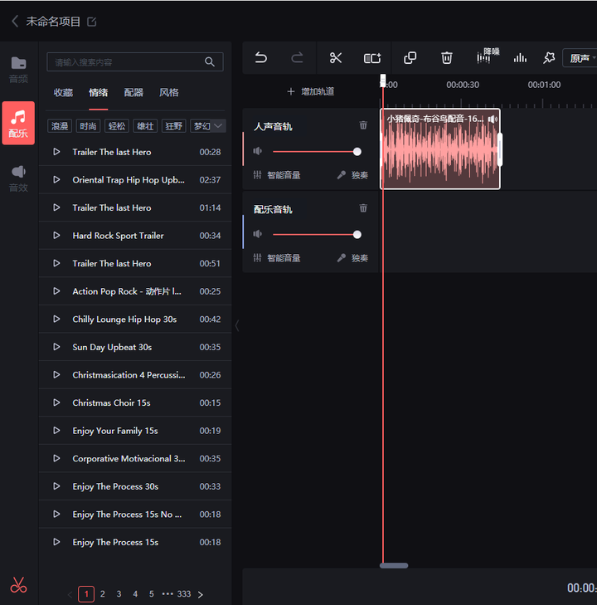
Task: Play preview of Chilly Lounge Hip Hop 30s
Action: coord(56,319)
